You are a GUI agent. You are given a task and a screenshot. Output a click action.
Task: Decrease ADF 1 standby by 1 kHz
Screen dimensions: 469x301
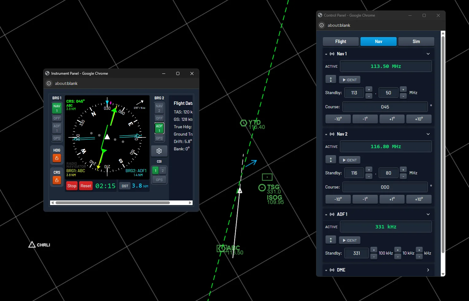pos(419,256)
